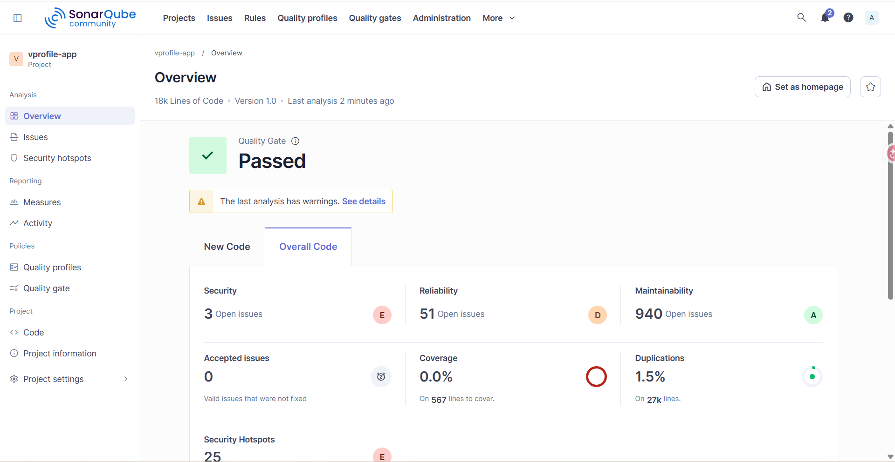
Task: Select the Overall Code tab
Action: [x=308, y=247]
